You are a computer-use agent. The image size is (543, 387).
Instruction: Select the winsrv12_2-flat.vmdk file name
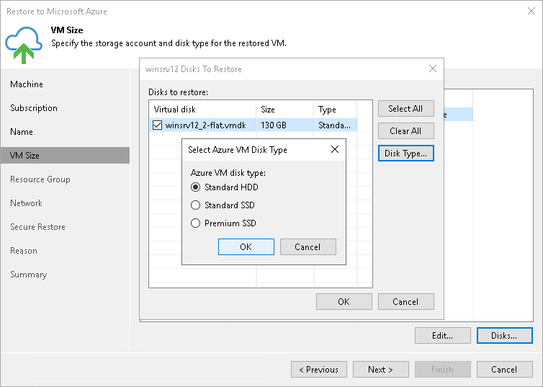(206, 125)
